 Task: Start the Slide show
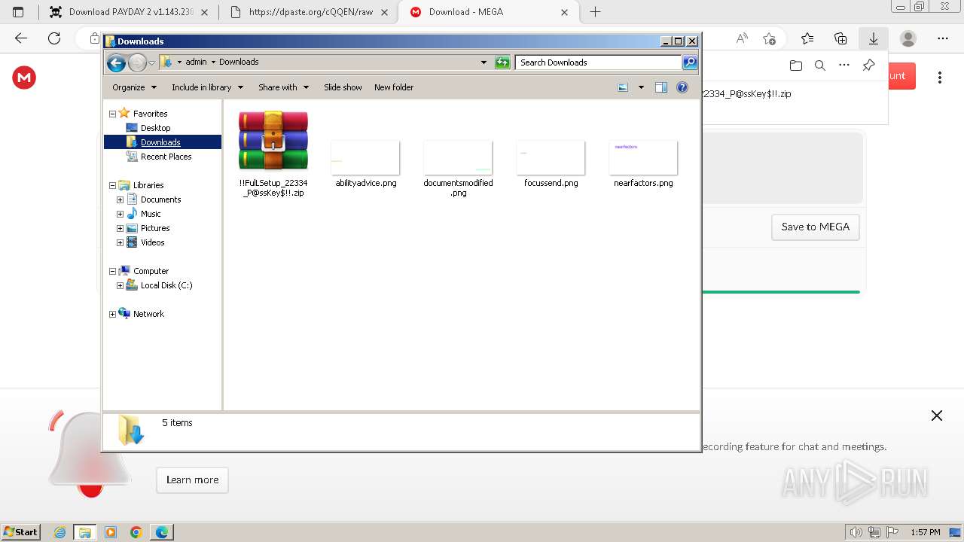point(343,87)
